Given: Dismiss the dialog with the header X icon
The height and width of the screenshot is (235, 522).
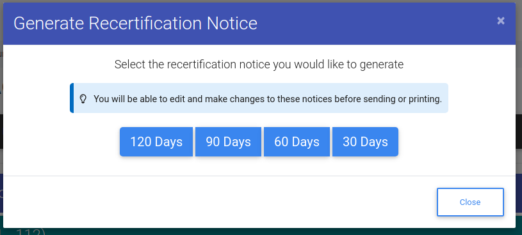Looking at the screenshot, I should tap(501, 21).
